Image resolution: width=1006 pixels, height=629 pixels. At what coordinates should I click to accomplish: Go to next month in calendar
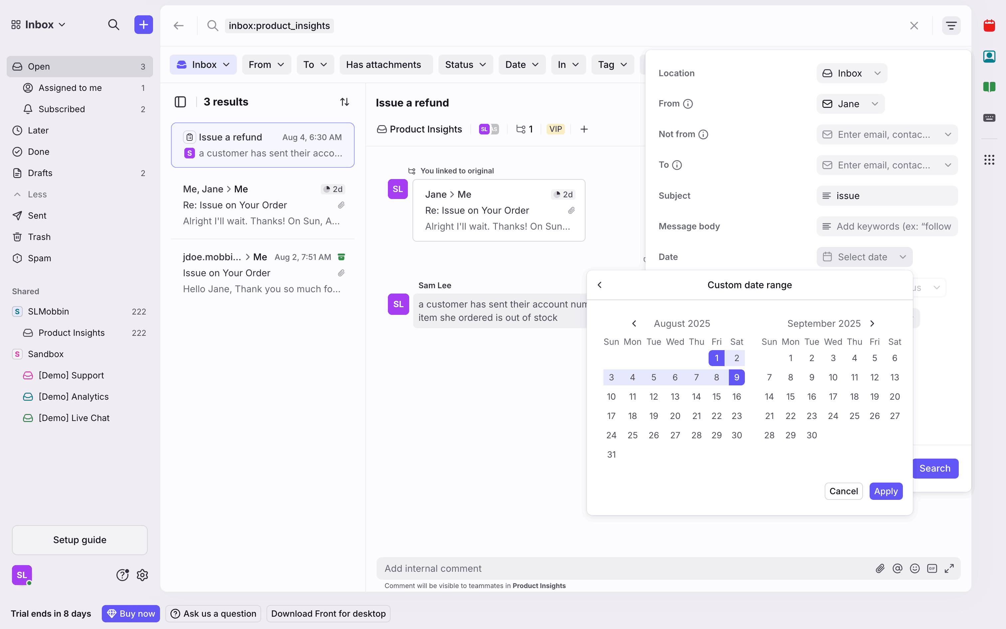(x=872, y=323)
